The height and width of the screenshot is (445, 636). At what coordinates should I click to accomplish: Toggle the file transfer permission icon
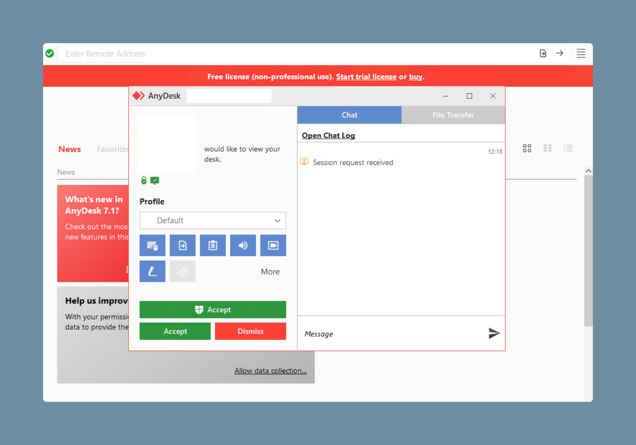182,245
